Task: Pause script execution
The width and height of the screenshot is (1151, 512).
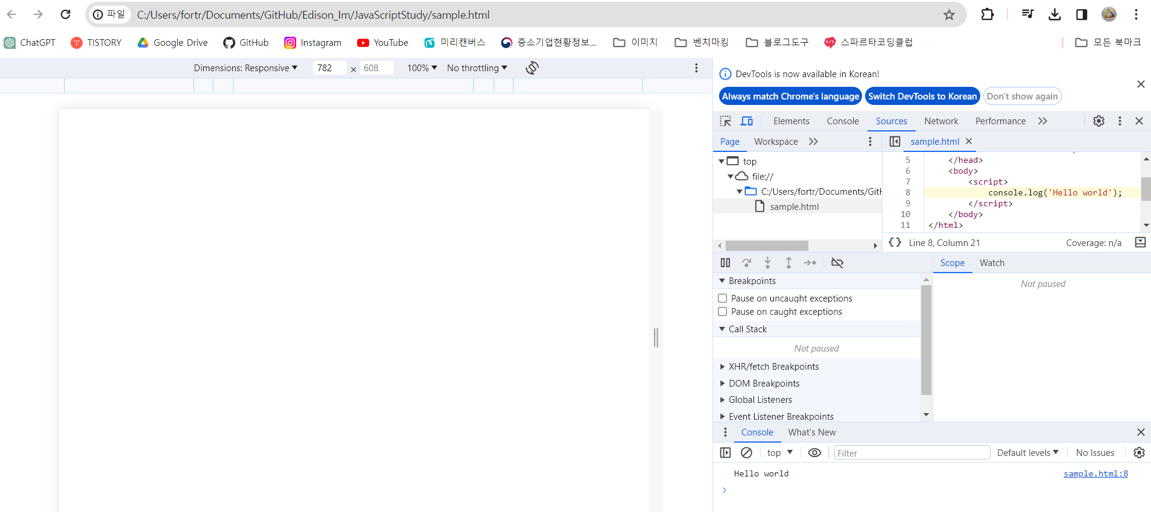Action: pyautogui.click(x=725, y=262)
